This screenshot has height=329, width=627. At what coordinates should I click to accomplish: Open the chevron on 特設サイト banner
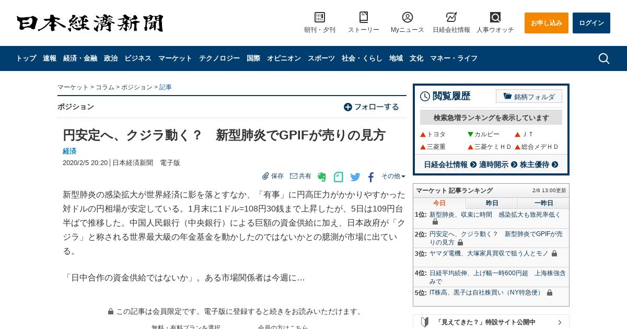560,322
